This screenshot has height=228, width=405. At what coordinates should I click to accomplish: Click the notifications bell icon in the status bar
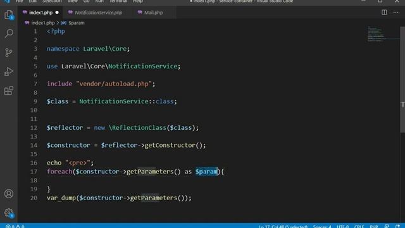pyautogui.click(x=398, y=226)
